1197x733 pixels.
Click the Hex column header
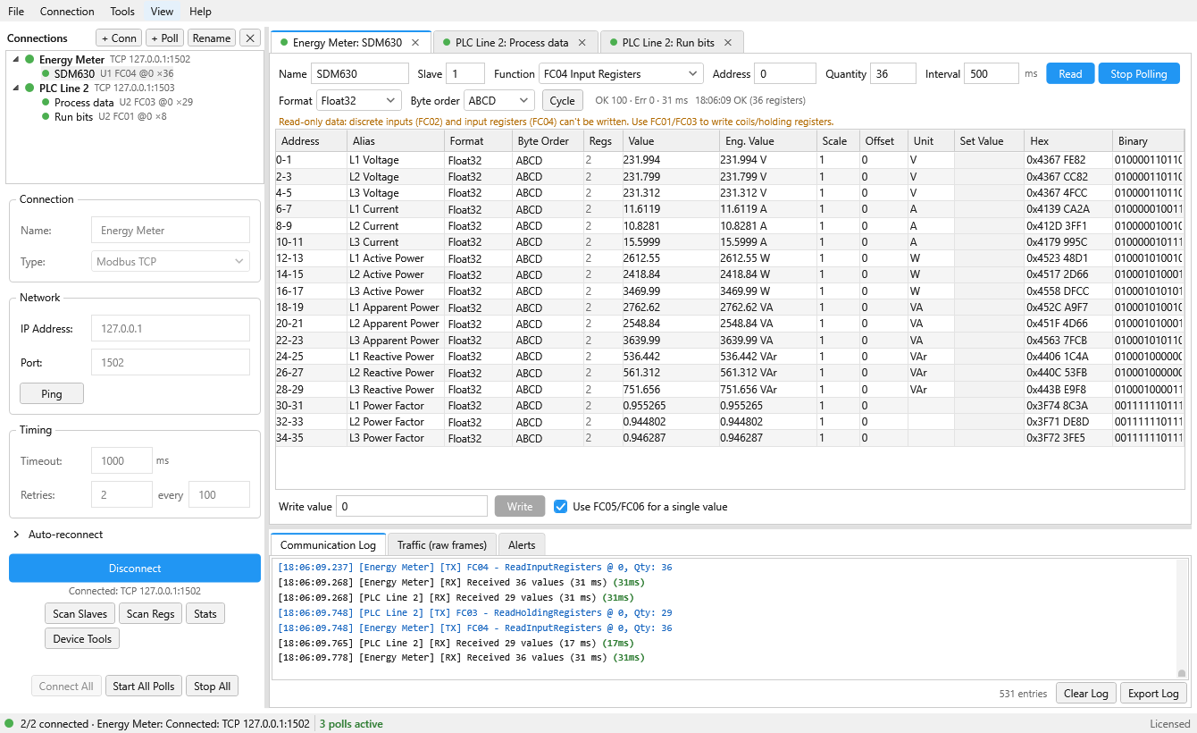[1068, 141]
